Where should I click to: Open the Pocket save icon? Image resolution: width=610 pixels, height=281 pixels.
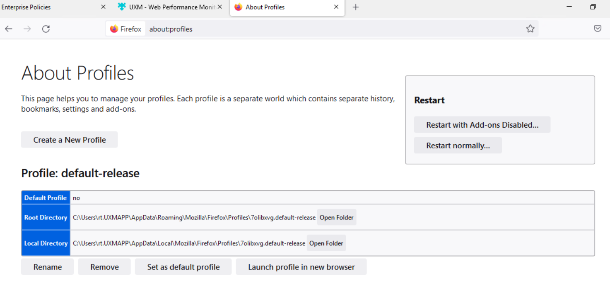tap(598, 29)
